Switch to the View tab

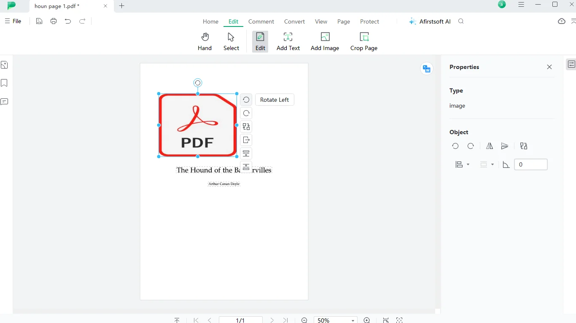[x=321, y=21]
